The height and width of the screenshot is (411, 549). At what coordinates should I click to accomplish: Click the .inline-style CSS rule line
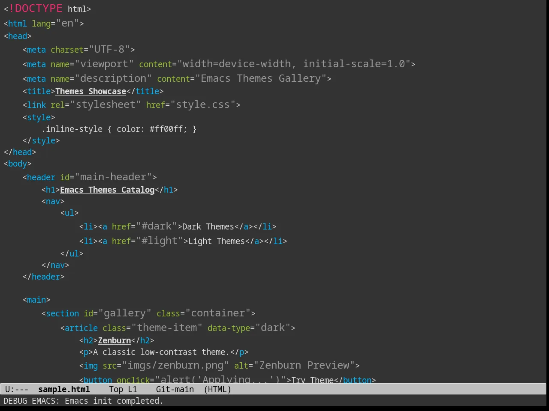(119, 129)
